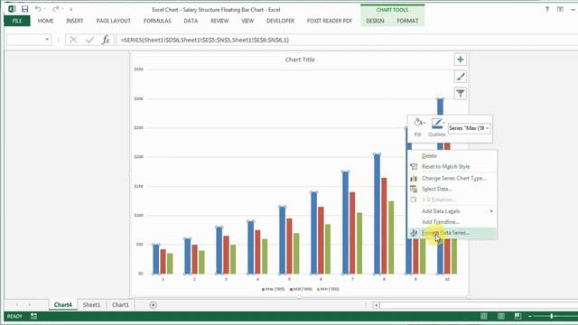Viewport: 578px width, 325px height.
Task: Switch to Page Layout view in status bar
Action: click(x=501, y=316)
